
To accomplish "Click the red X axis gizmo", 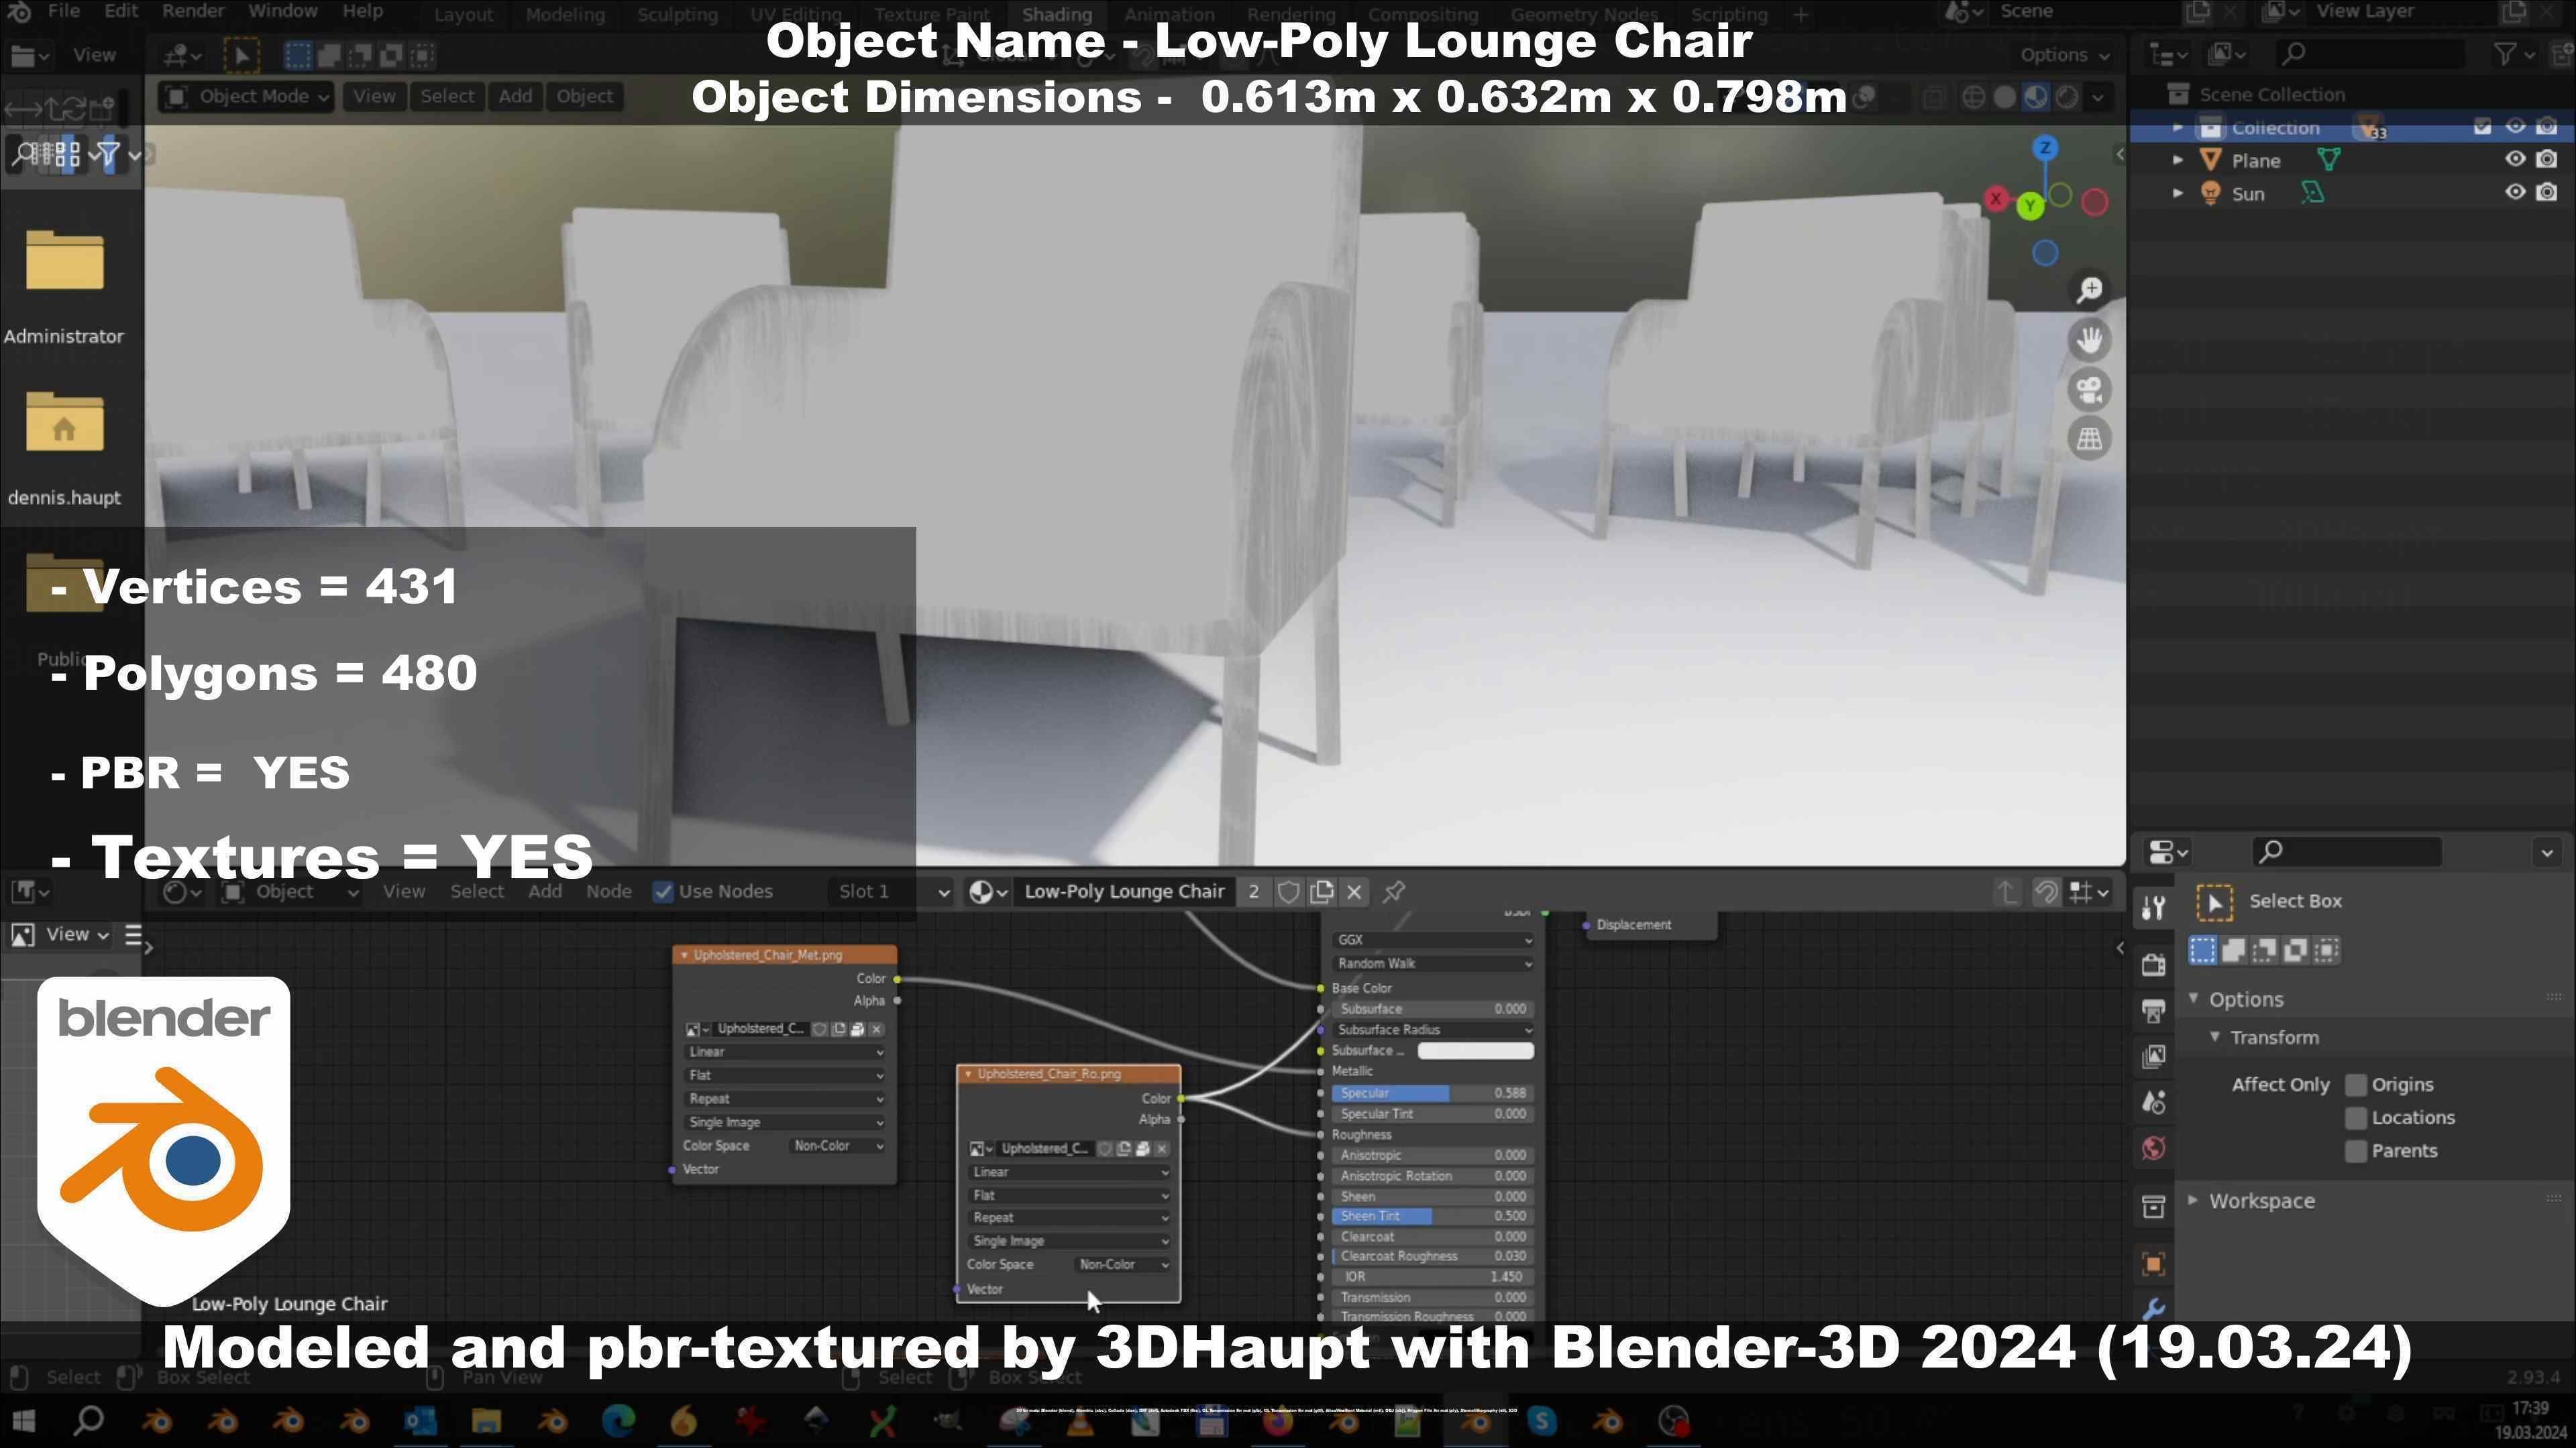I will tap(1996, 199).
